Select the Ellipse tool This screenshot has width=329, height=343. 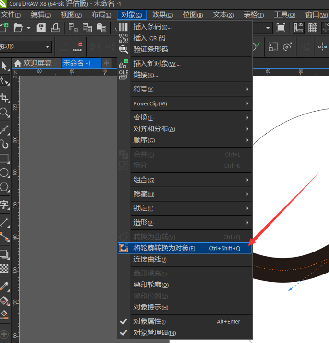(4, 172)
